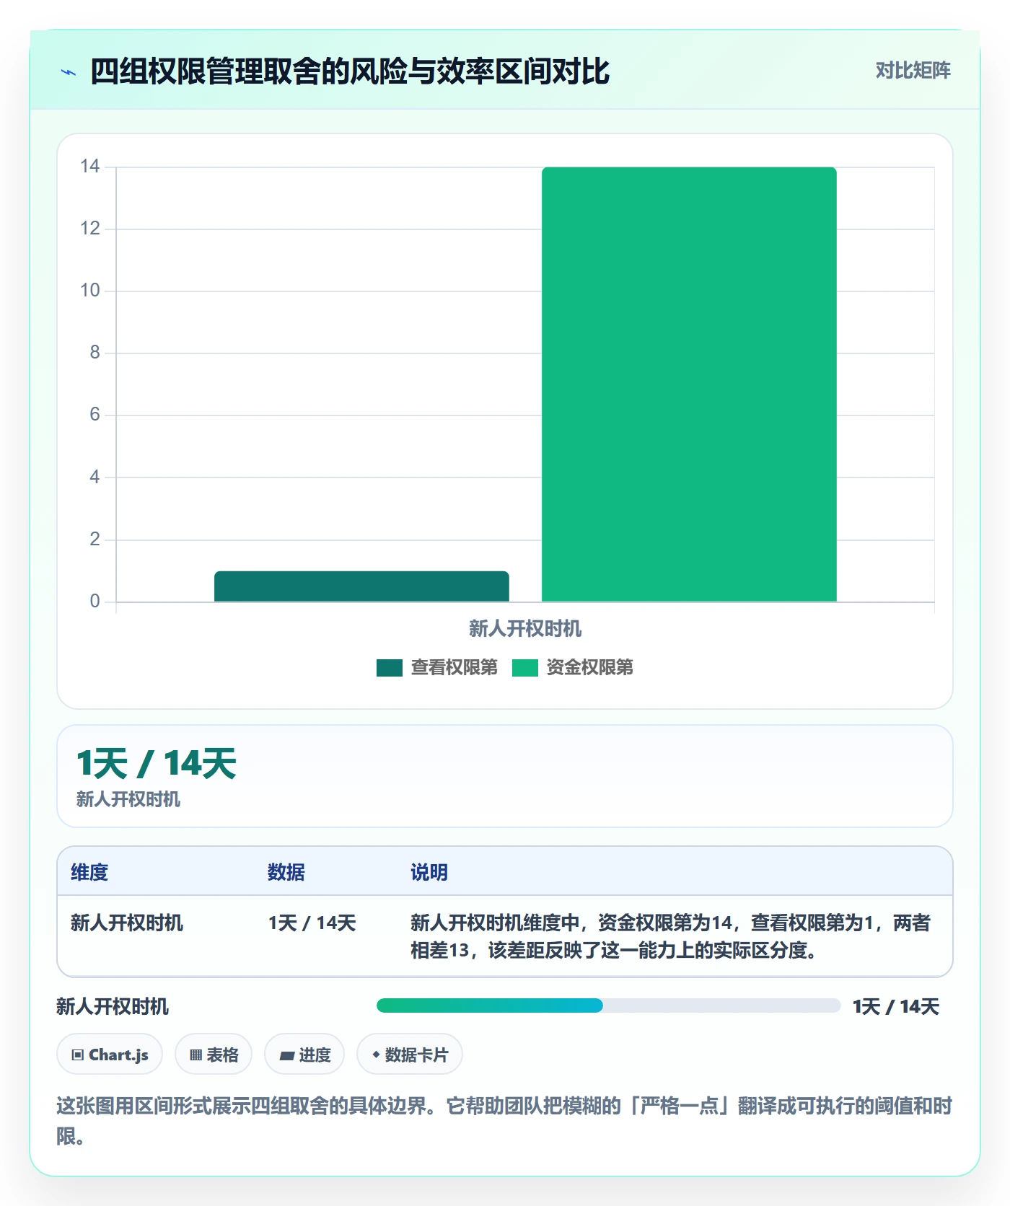The height and width of the screenshot is (1206, 1010).
Task: Click the square icon in Chart.js chip
Action: pyautogui.click(x=78, y=1055)
